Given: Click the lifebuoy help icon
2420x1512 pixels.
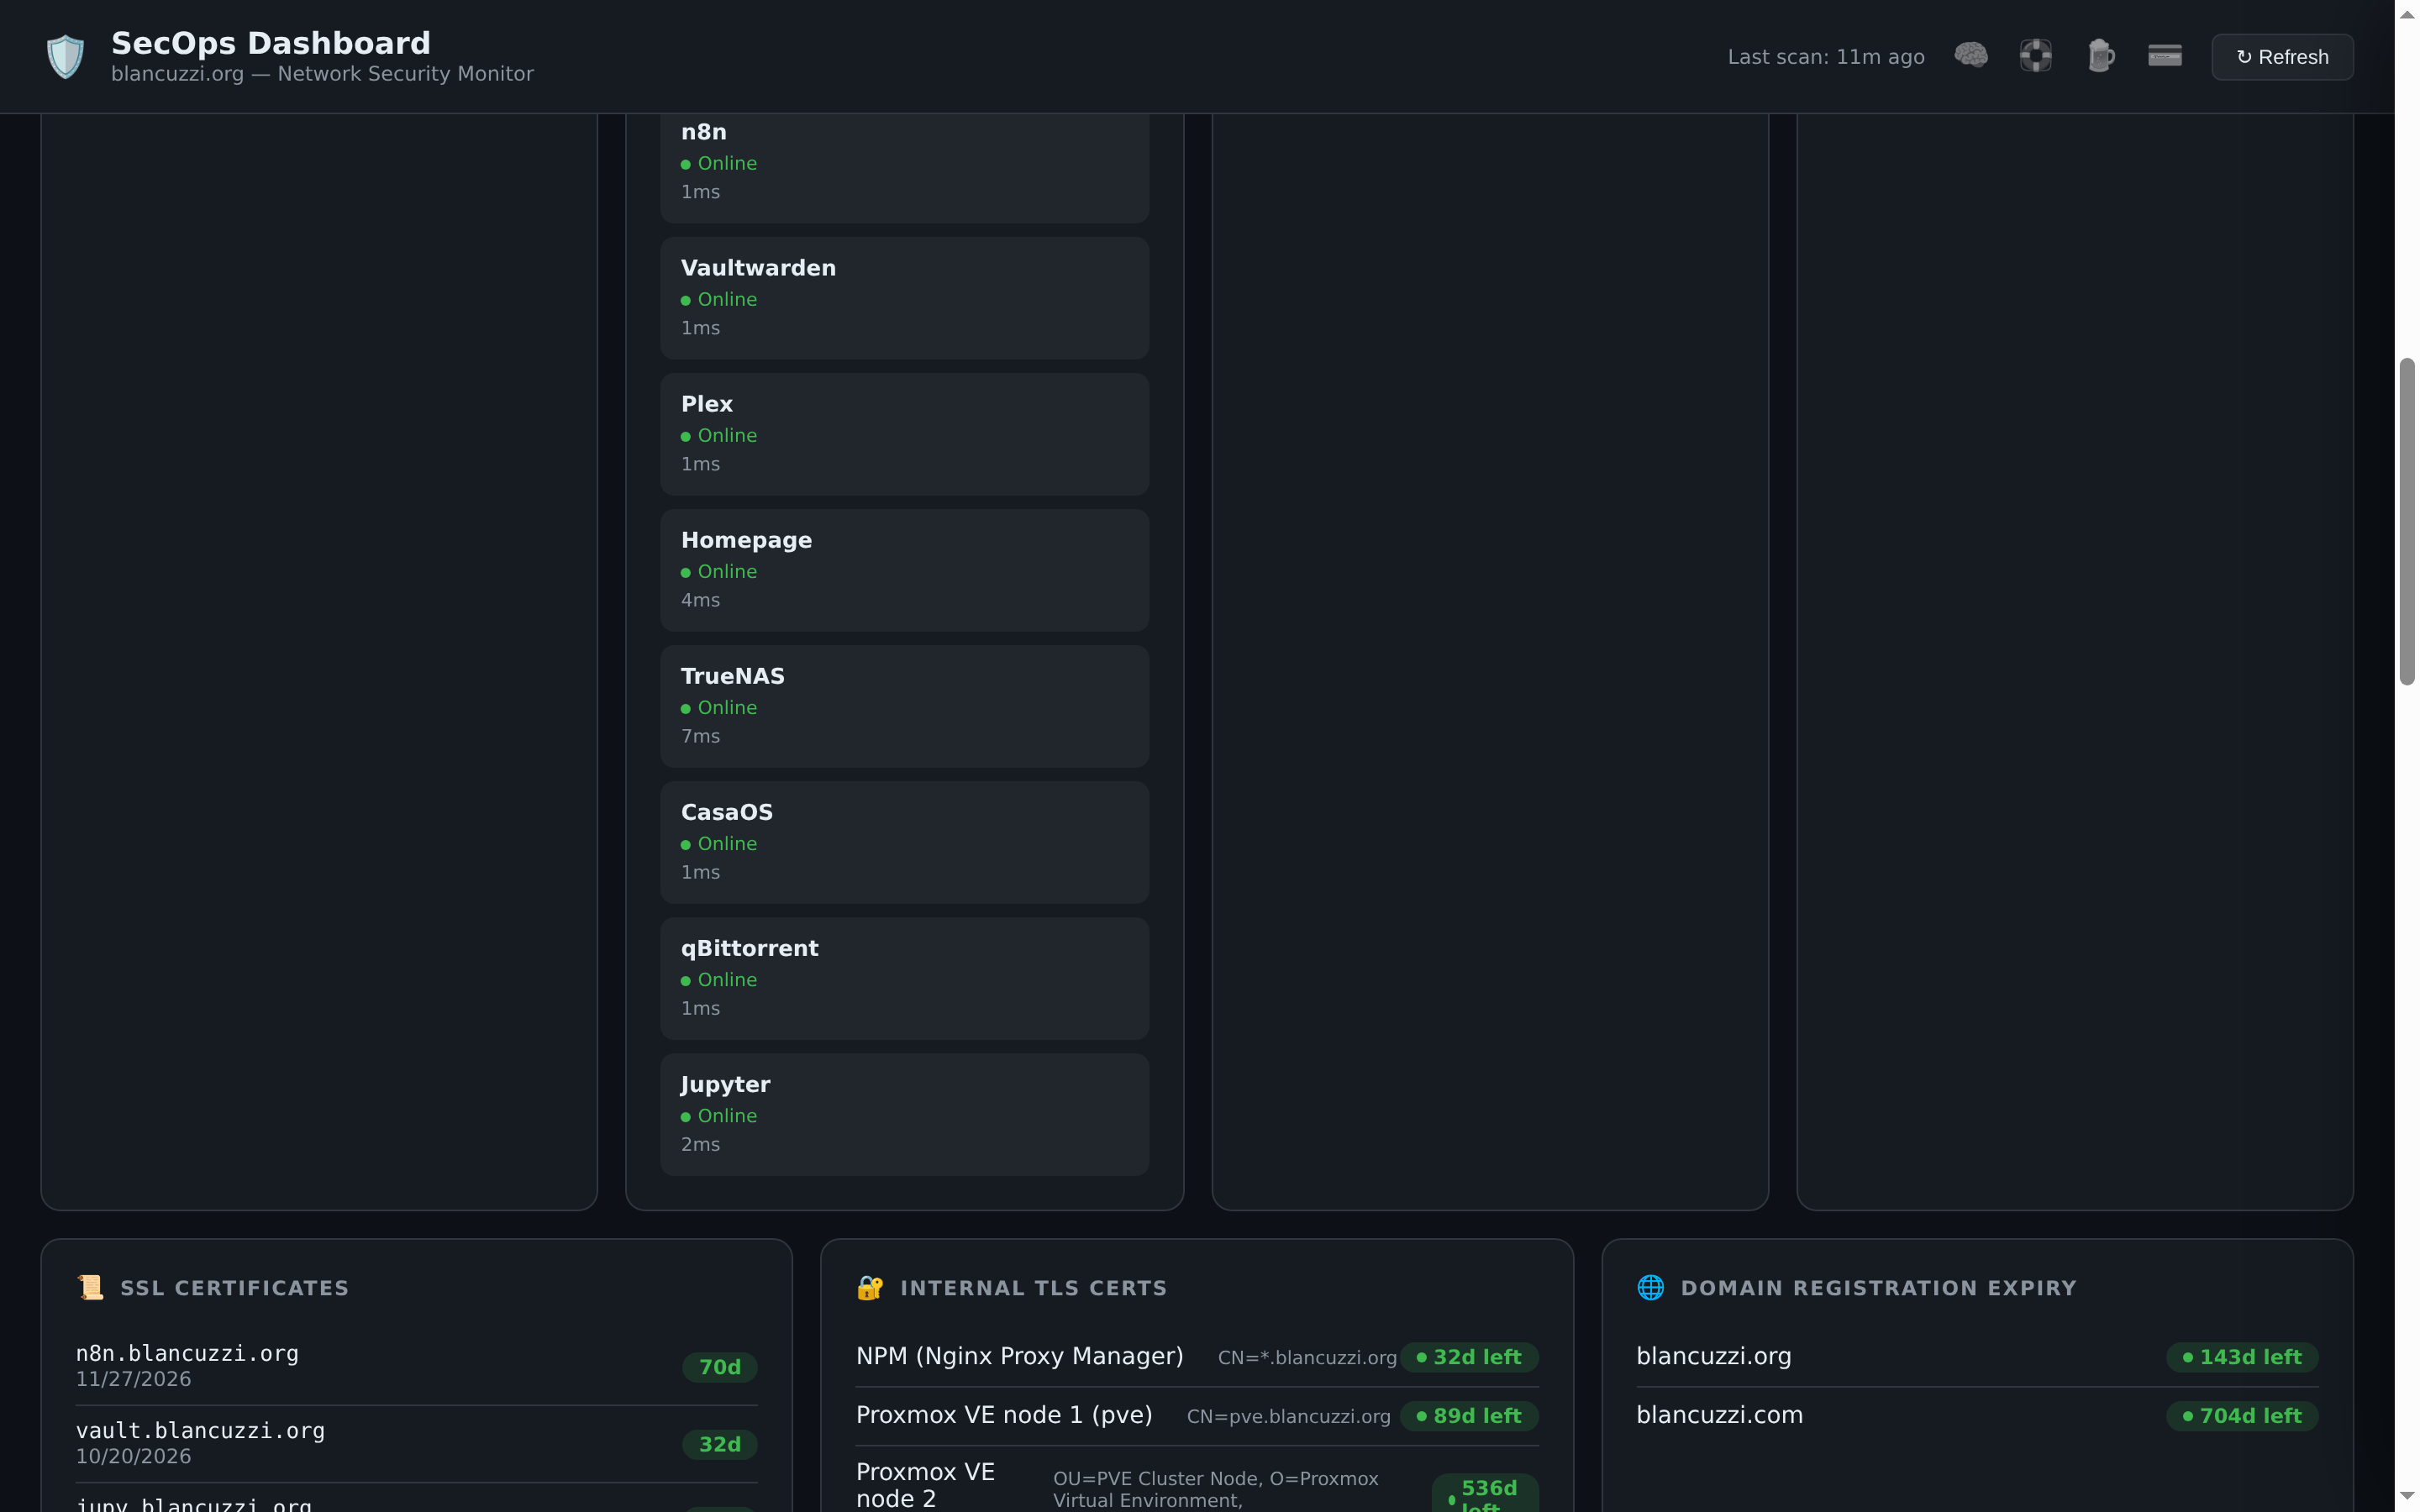Looking at the screenshot, I should 2035,56.
